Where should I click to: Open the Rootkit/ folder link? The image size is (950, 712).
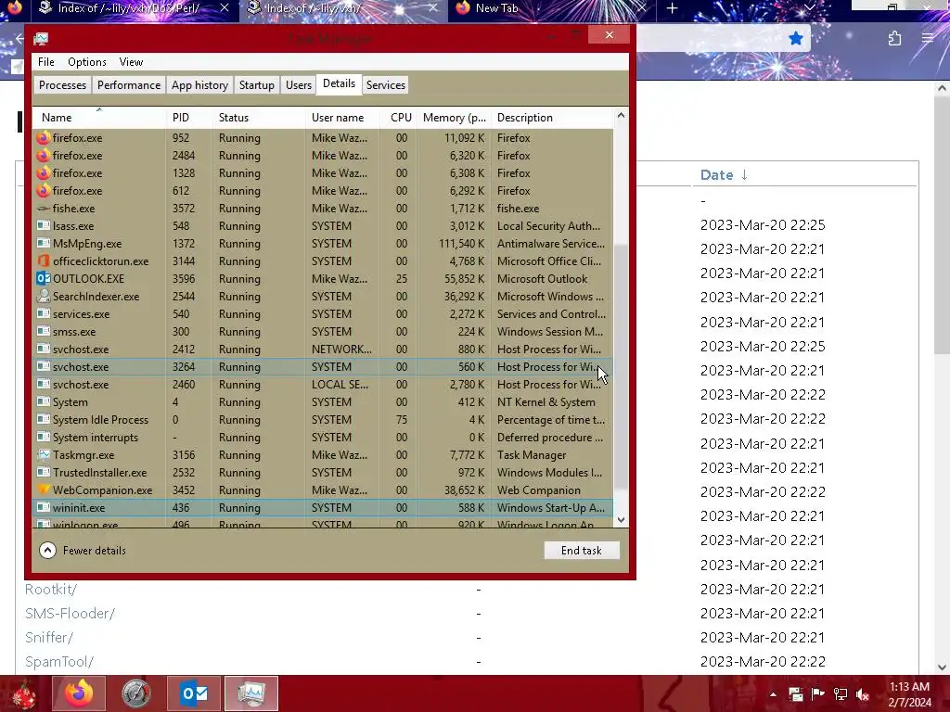pos(51,589)
